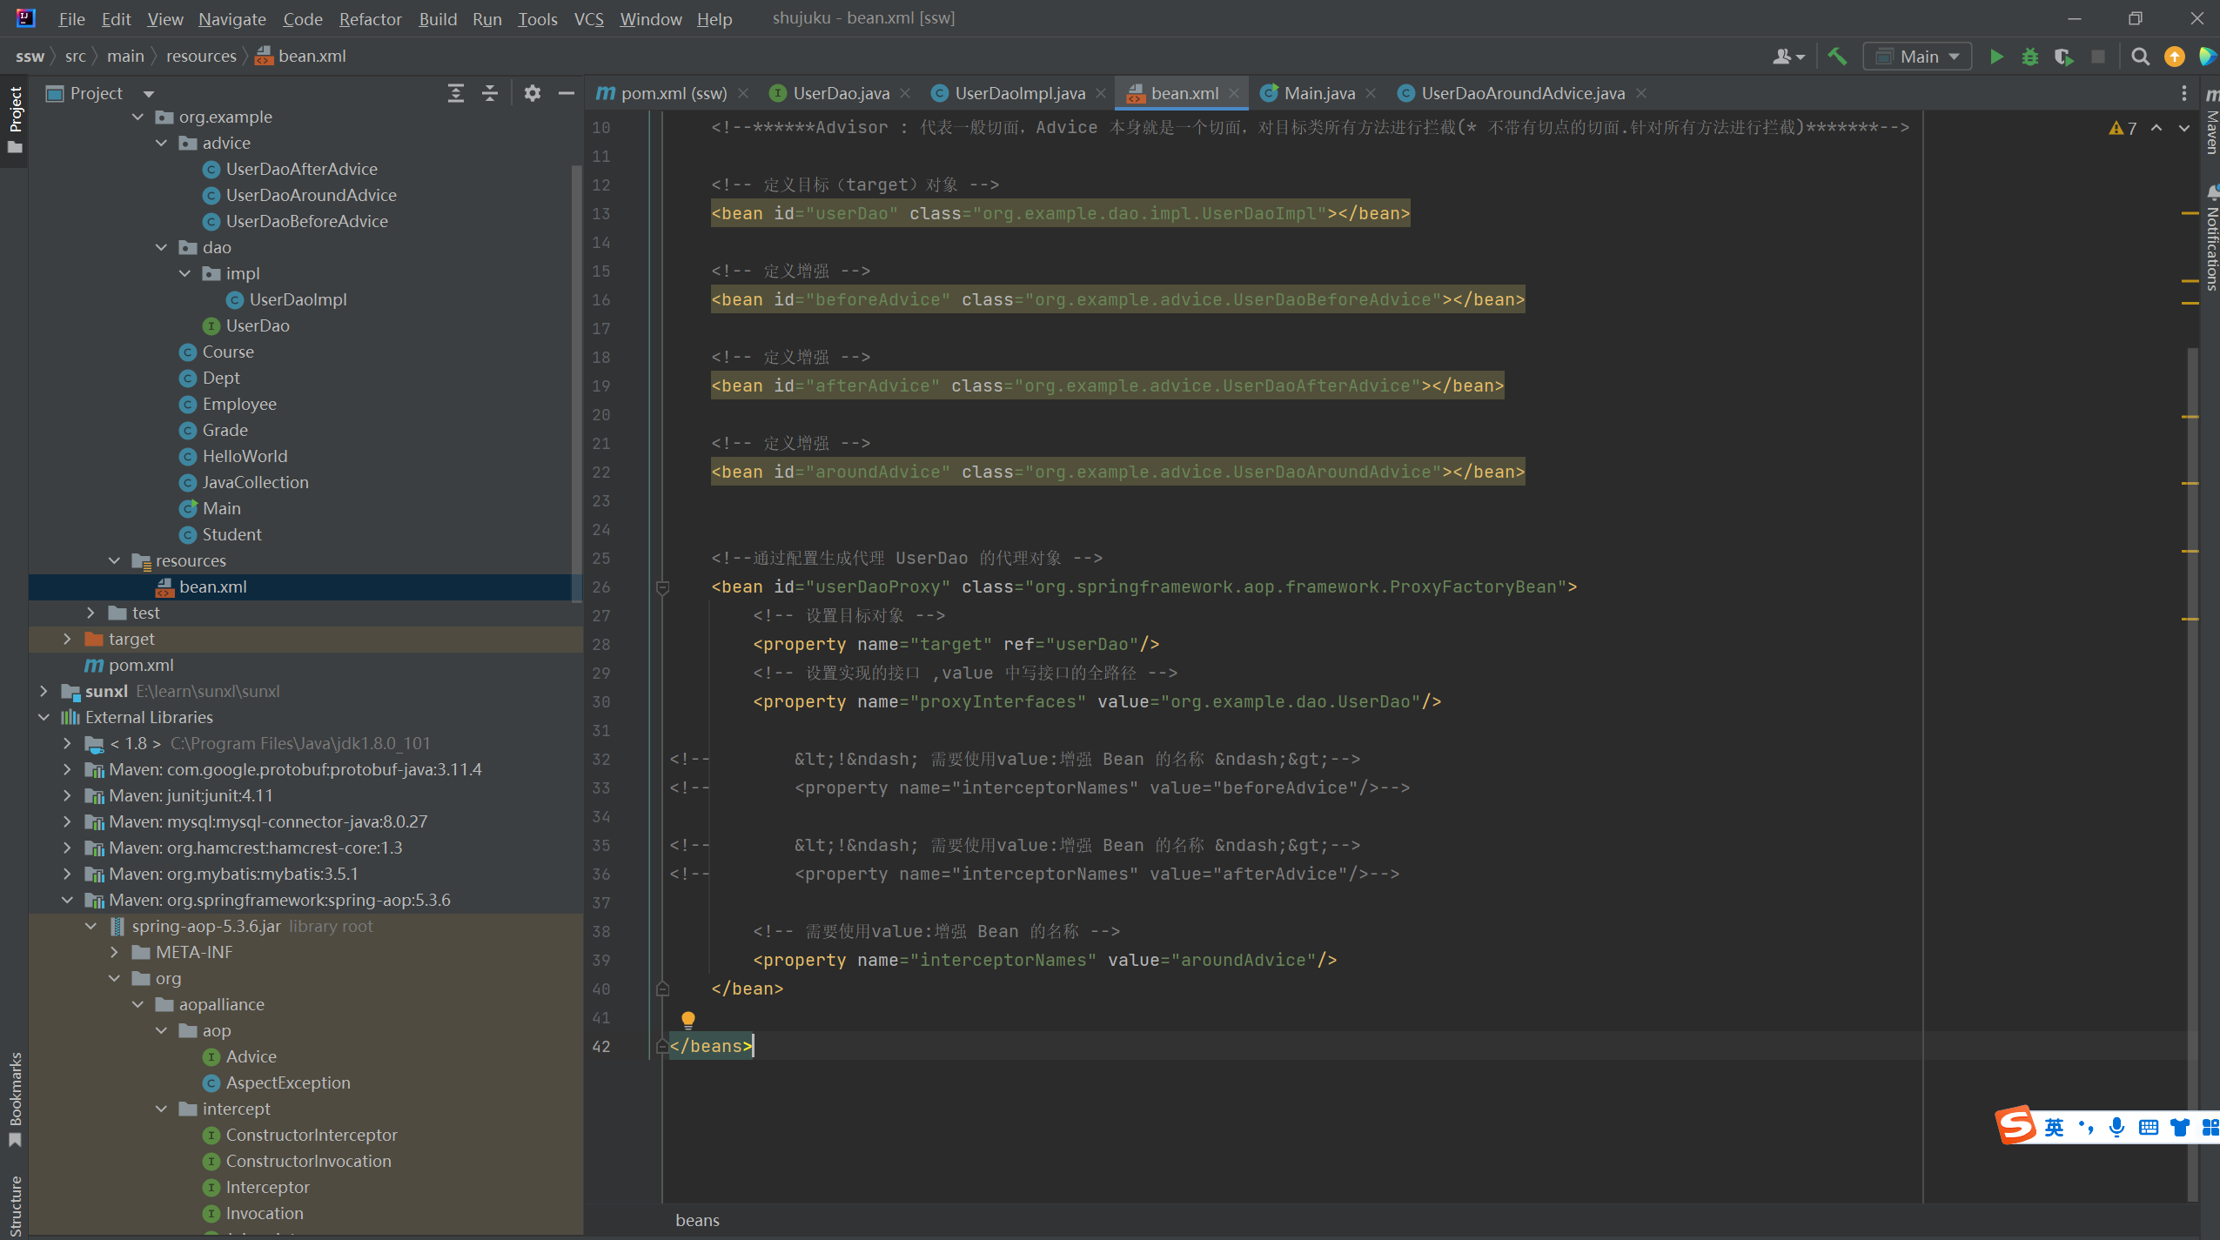Click the resources breadcrumb
This screenshot has height=1240, width=2220.
click(x=201, y=56)
